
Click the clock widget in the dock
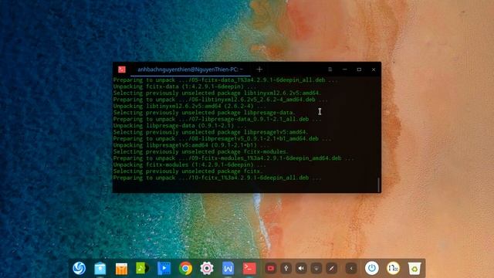(x=393, y=268)
